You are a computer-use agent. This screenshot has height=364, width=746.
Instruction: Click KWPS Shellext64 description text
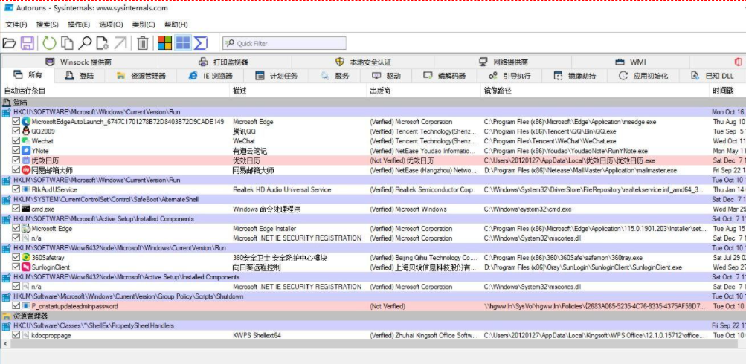257,335
